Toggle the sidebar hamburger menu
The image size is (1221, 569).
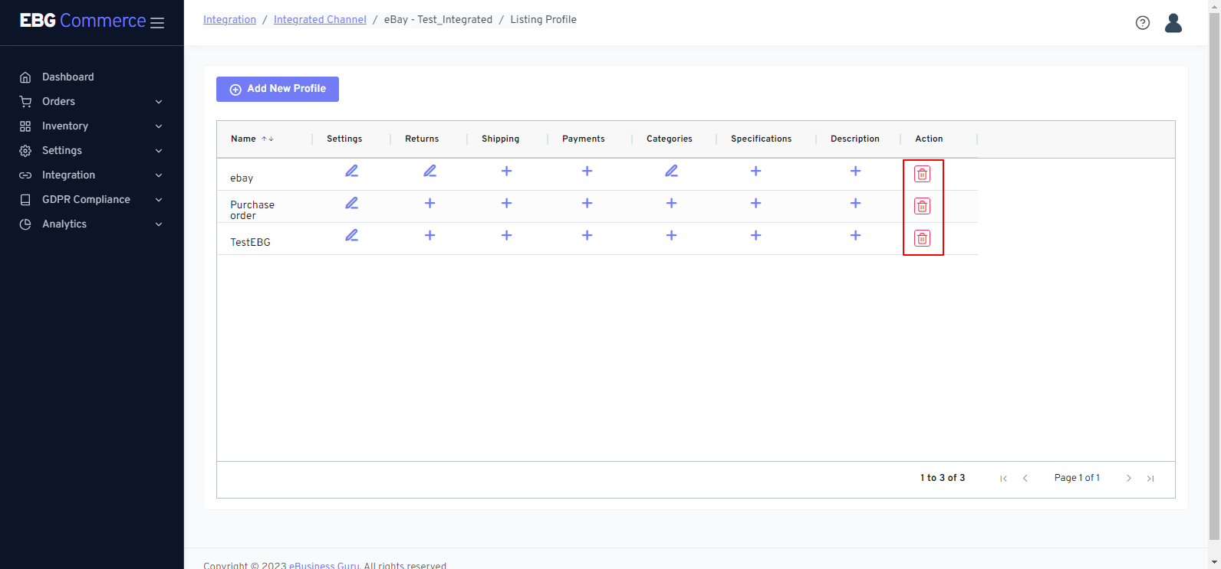pyautogui.click(x=157, y=23)
